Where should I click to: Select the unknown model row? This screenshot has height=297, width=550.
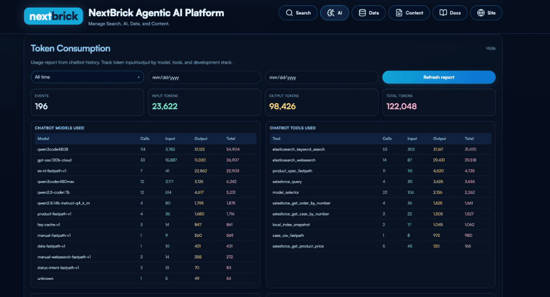[145, 278]
